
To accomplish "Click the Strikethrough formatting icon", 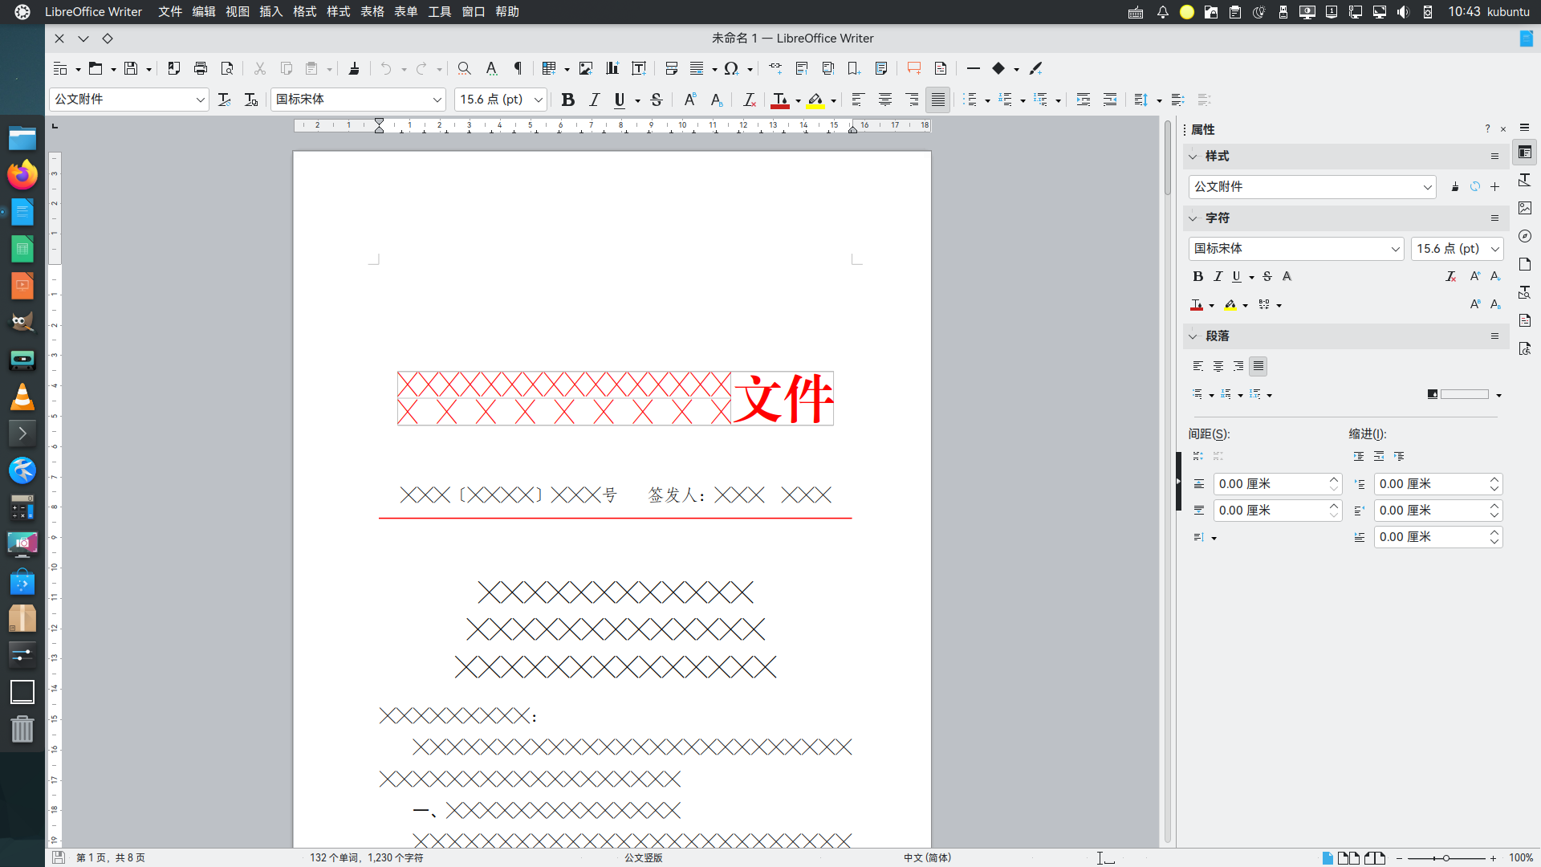I will 657,100.
